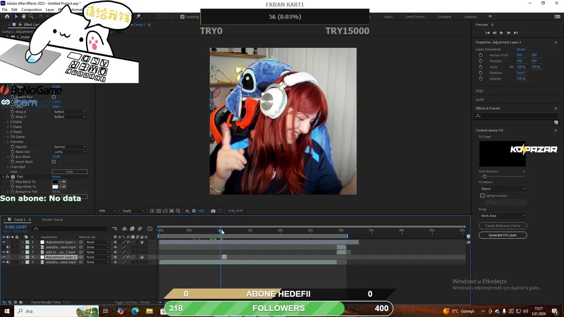Enable Motion Blur switch for timeline

[140, 229]
